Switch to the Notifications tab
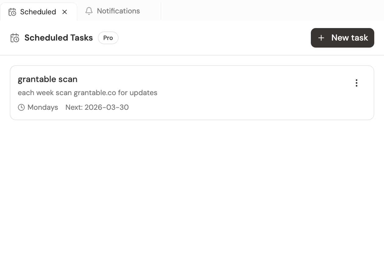384x258 pixels. pos(118,11)
